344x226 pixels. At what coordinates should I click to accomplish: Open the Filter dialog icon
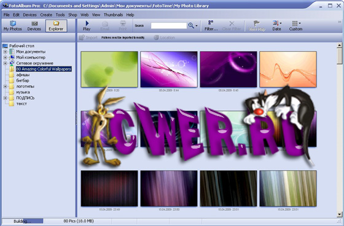click(x=211, y=26)
